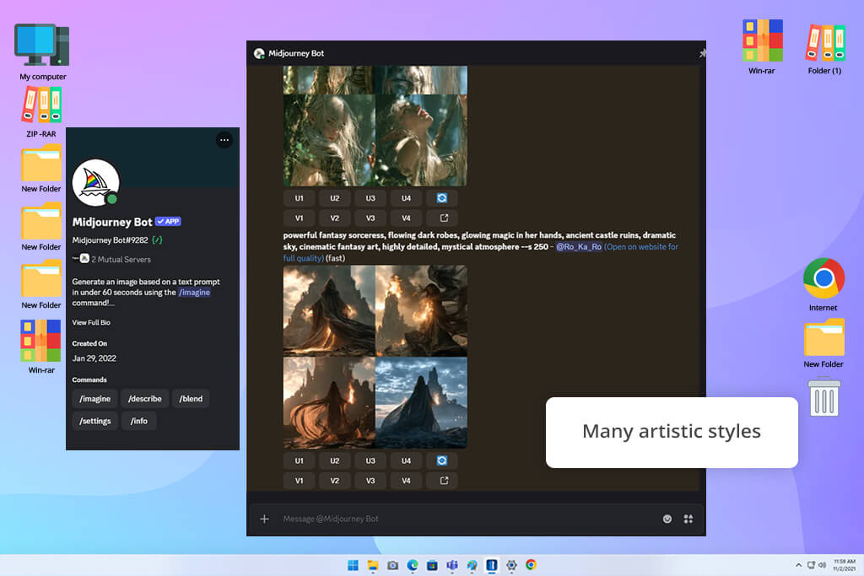This screenshot has height=576, width=864.
Task: Create variation V1 under the forest elf grid
Action: 300,218
